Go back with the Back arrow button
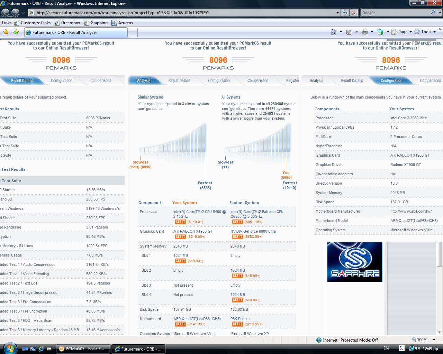443x354 pixels. (6, 12)
